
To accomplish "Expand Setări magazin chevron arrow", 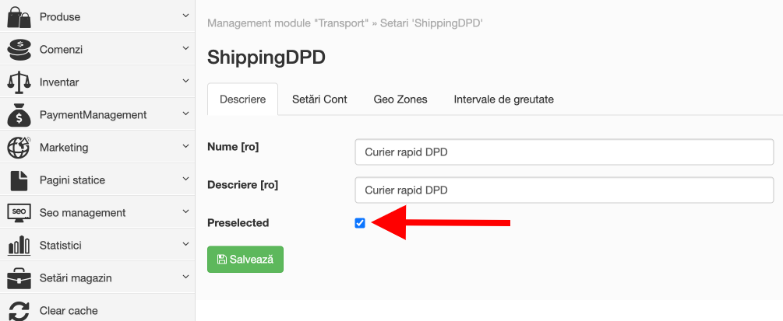I will pos(185,277).
